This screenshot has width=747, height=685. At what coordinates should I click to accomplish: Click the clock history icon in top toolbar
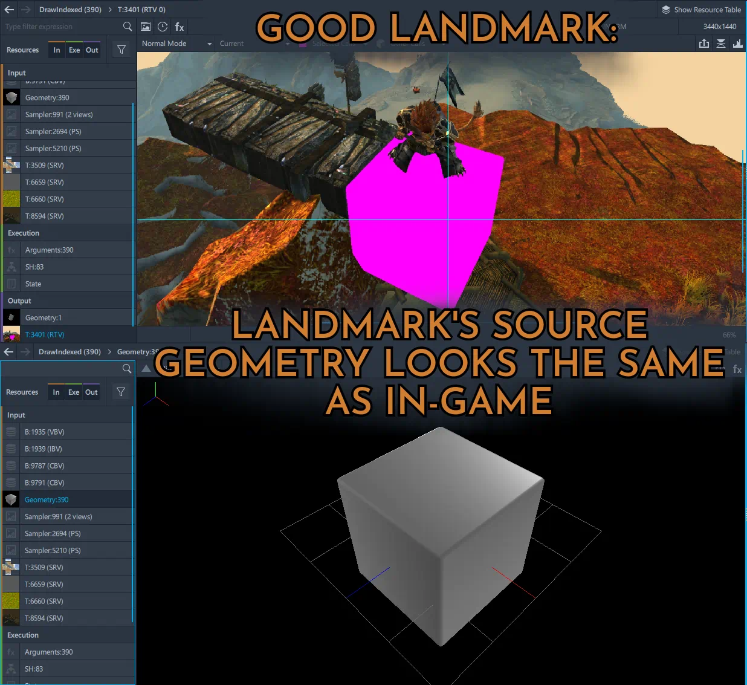coord(163,27)
